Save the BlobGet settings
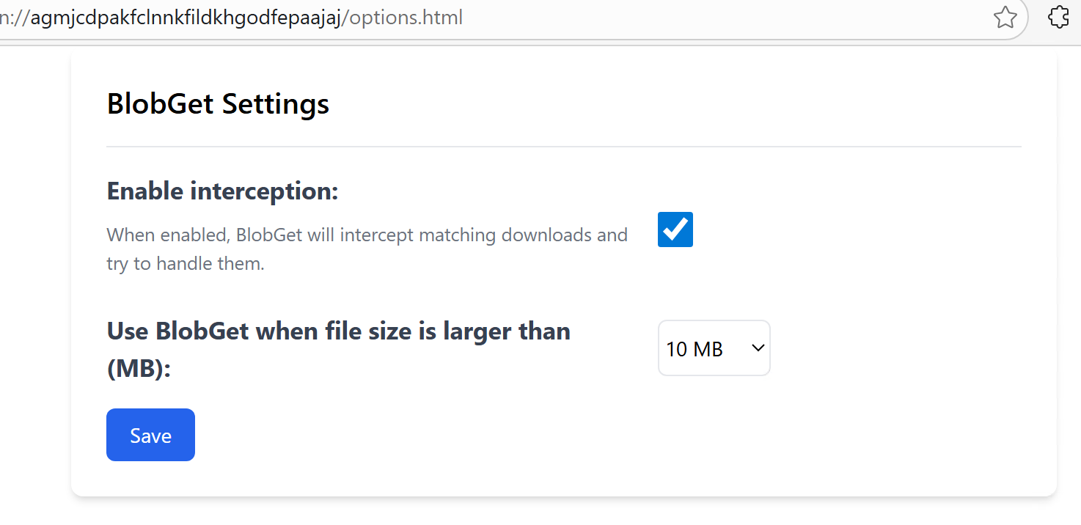The width and height of the screenshot is (1081, 525). (150, 435)
